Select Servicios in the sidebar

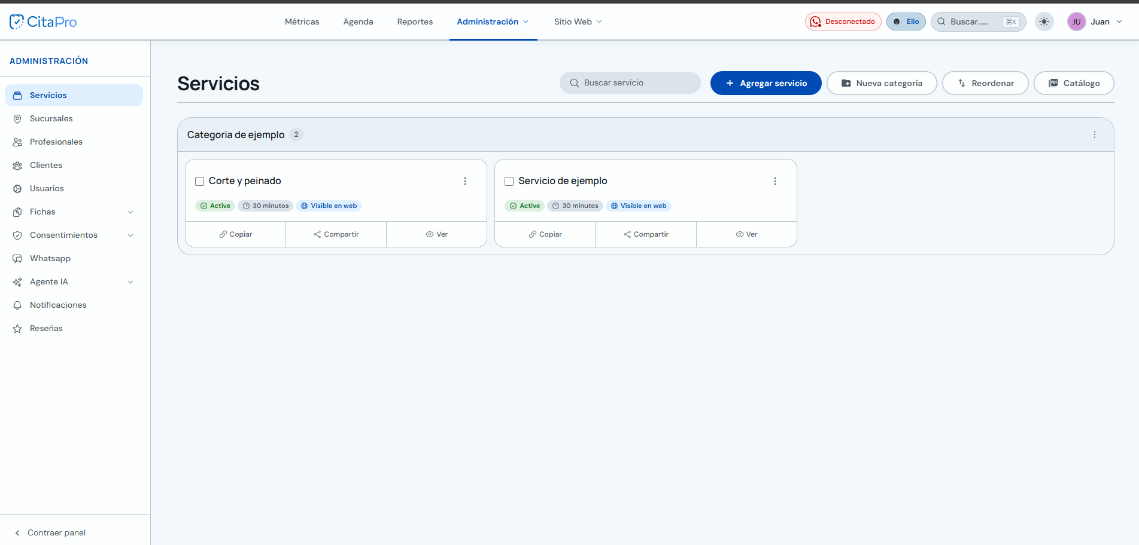tap(74, 95)
